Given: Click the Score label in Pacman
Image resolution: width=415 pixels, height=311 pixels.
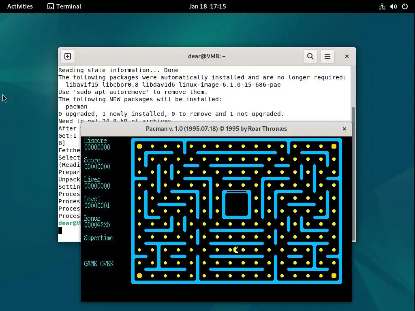Looking at the screenshot, I should [92, 160].
